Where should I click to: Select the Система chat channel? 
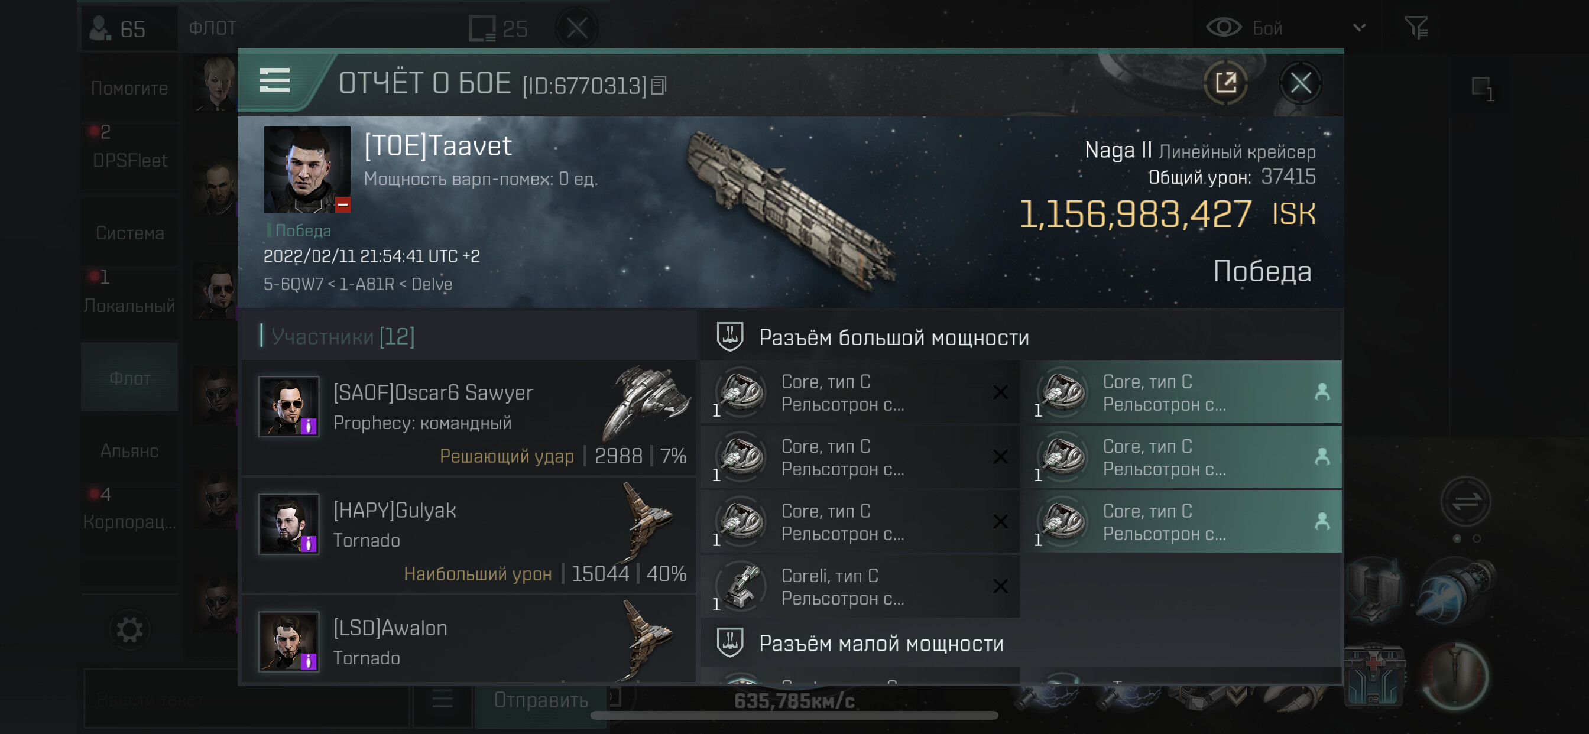pyautogui.click(x=129, y=233)
